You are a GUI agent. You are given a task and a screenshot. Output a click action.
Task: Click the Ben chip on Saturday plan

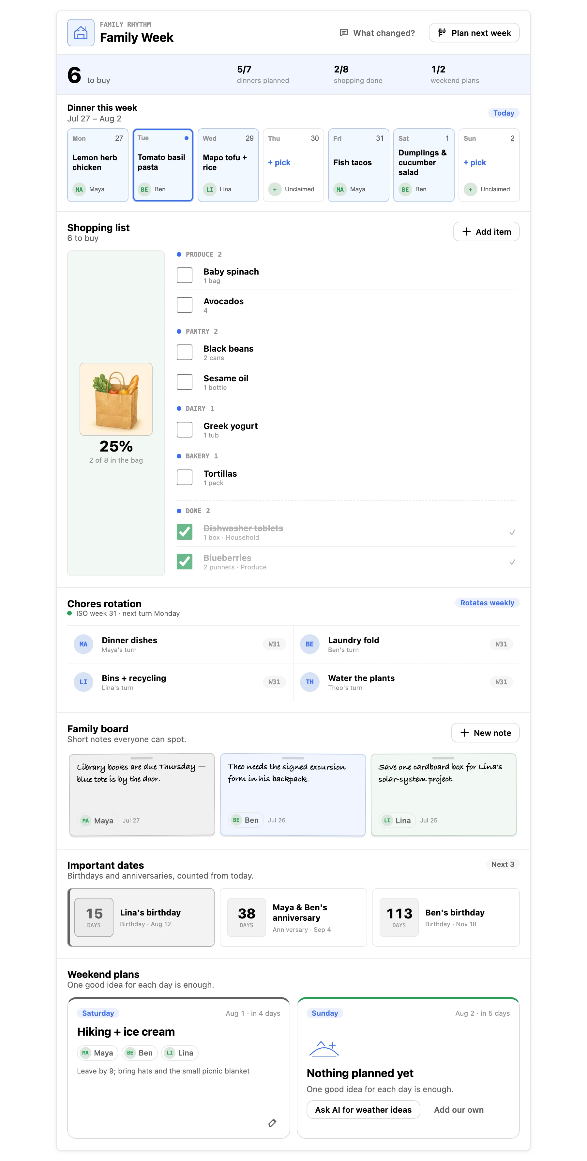140,1053
